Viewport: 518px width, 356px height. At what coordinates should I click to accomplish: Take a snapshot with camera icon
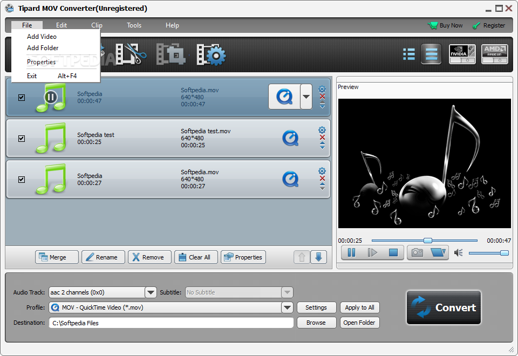click(x=417, y=252)
